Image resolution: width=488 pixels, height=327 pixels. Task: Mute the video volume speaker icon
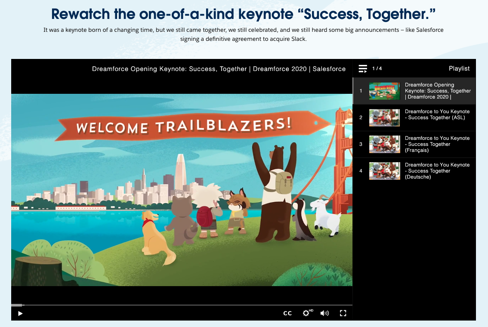(x=324, y=313)
